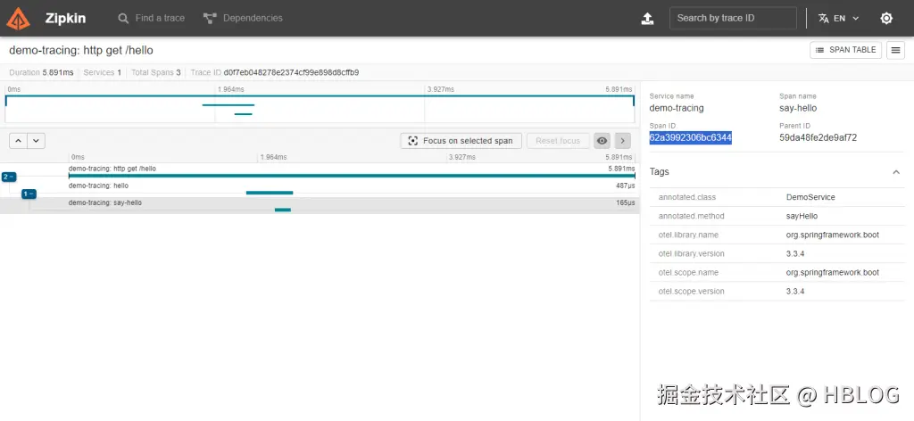This screenshot has width=914, height=421.
Task: Go to the Dependencies page
Action: (243, 18)
